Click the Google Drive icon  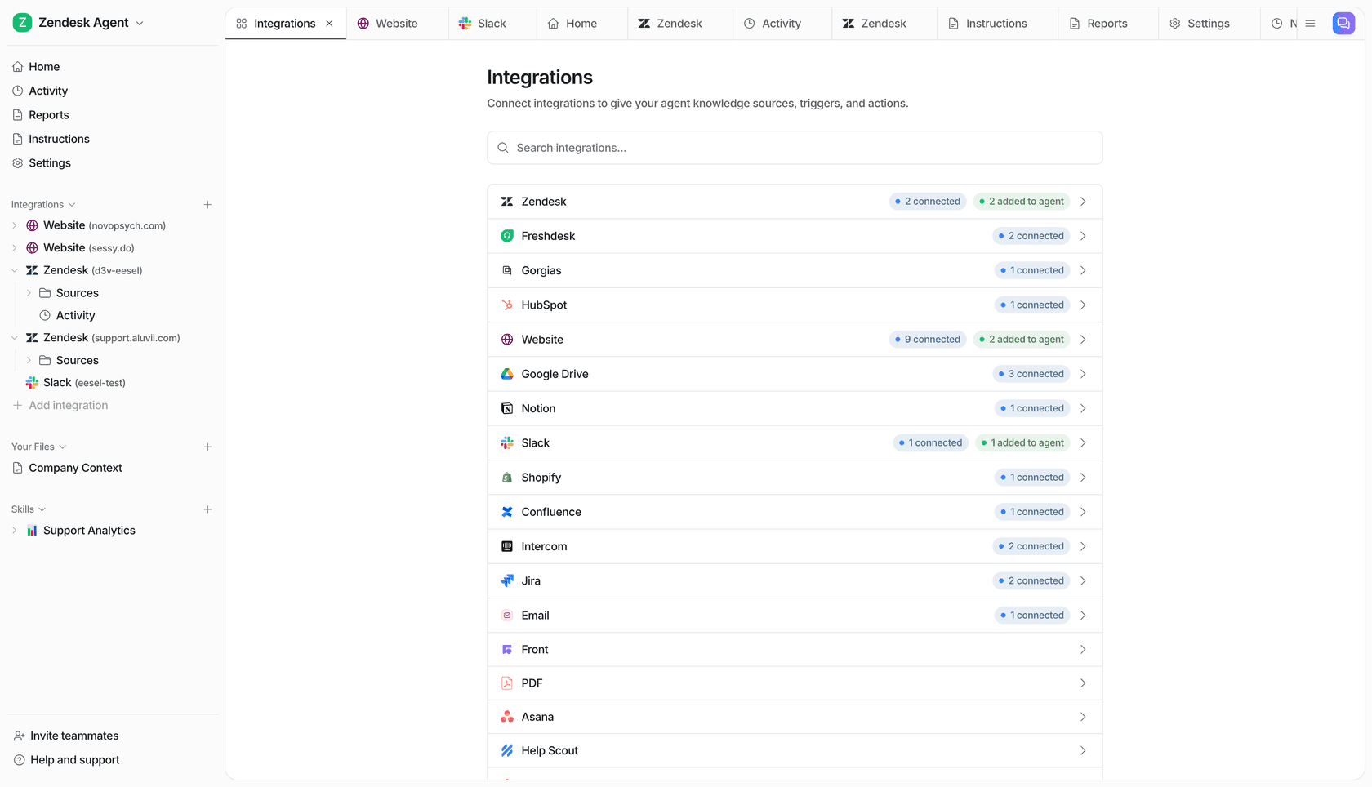click(507, 374)
